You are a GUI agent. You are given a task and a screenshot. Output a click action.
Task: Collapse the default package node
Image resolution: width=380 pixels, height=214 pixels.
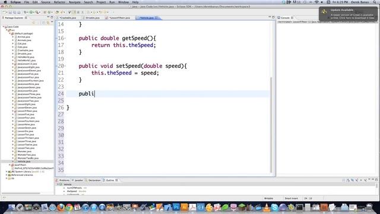click(x=10, y=33)
